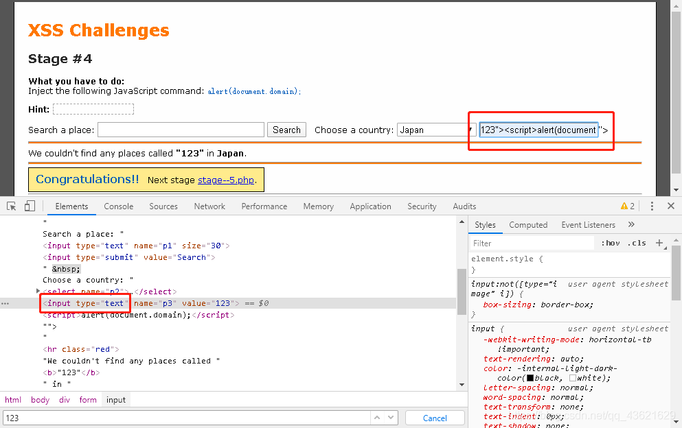The width and height of the screenshot is (682, 428).
Task: Open the Audits tab
Action: click(x=464, y=206)
